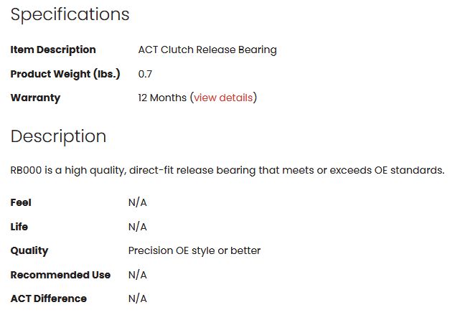Click the '12 Months' warranty text
The height and width of the screenshot is (320, 460).
tap(162, 98)
